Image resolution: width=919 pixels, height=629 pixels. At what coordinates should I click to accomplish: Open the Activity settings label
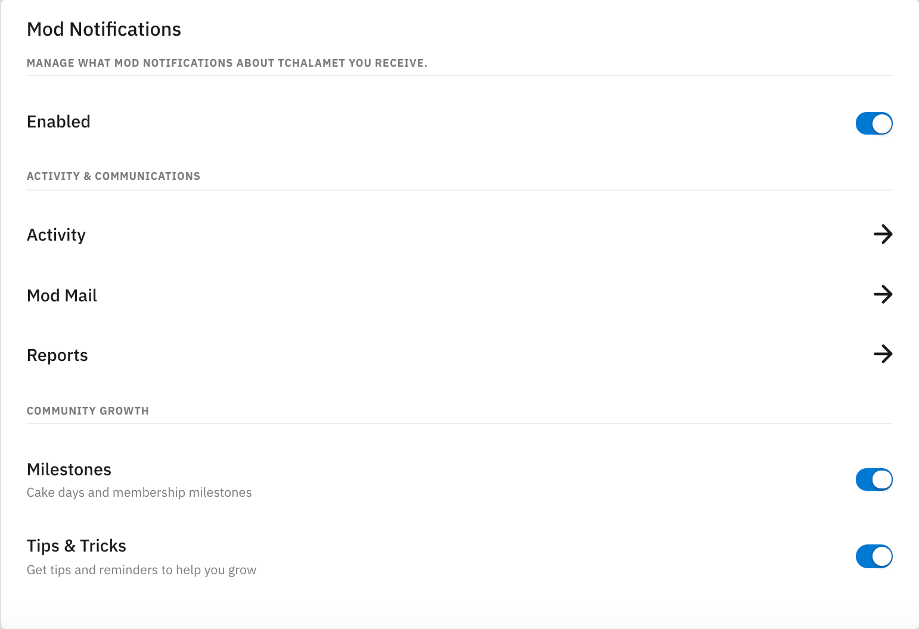(x=56, y=235)
